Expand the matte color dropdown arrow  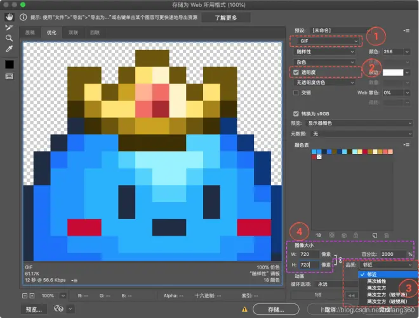(407, 72)
